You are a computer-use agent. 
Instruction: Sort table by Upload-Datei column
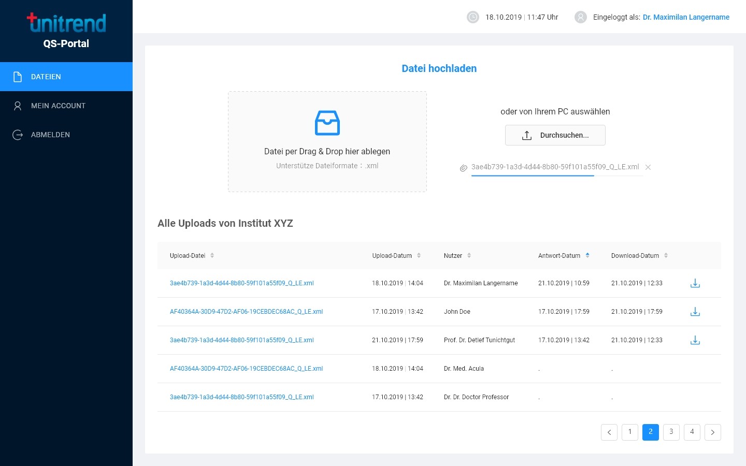(212, 256)
